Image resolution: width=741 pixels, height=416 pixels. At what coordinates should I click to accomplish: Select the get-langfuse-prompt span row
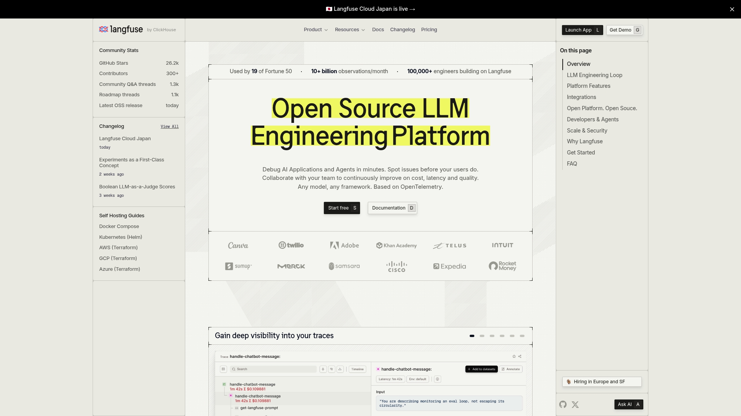pyautogui.click(x=259, y=408)
